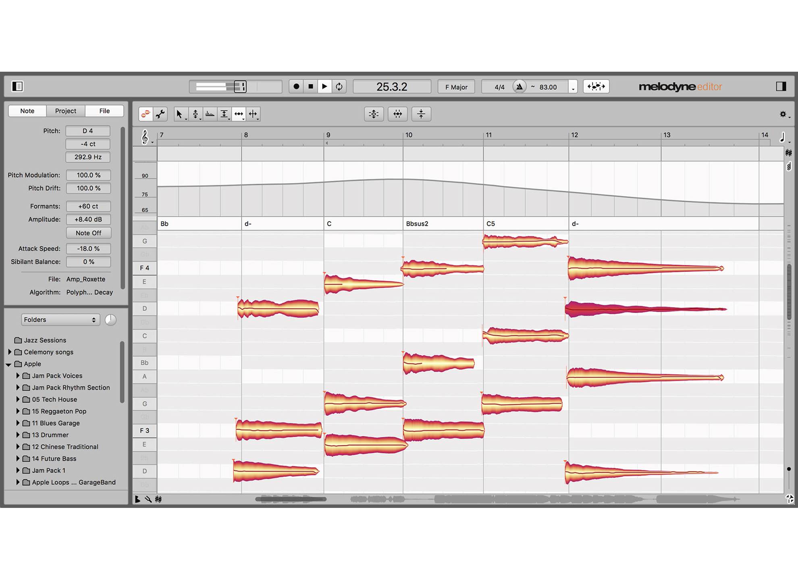Image resolution: width=798 pixels, height=580 pixels.
Task: Expand the Jam Pack Voices folder
Action: (18, 375)
